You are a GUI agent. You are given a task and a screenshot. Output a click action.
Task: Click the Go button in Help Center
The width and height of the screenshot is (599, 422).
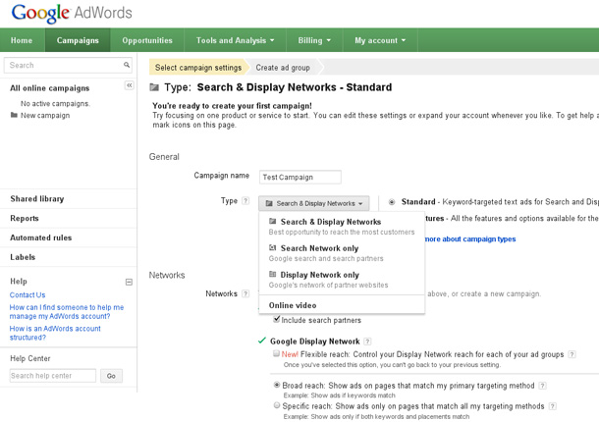pos(111,376)
